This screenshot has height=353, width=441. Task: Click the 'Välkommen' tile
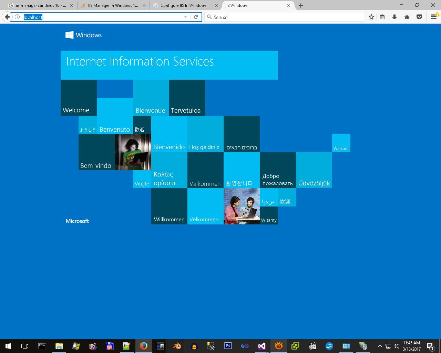(x=205, y=170)
